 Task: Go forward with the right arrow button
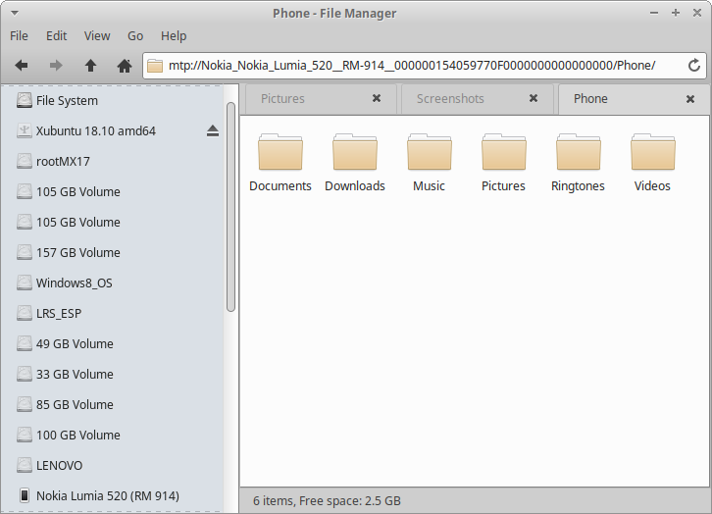click(x=56, y=66)
